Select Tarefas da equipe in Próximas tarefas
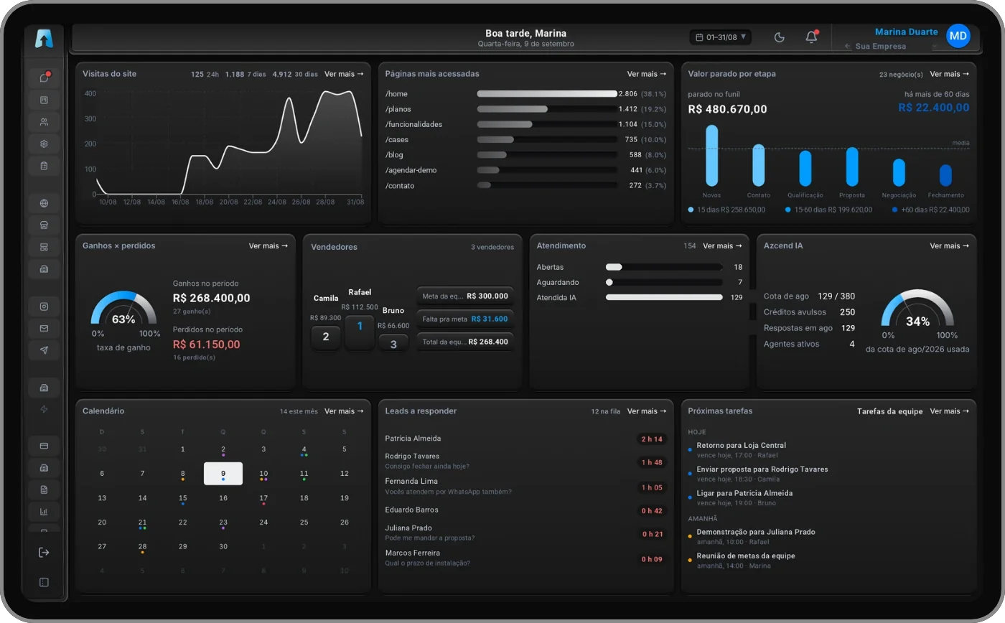 [x=890, y=411]
